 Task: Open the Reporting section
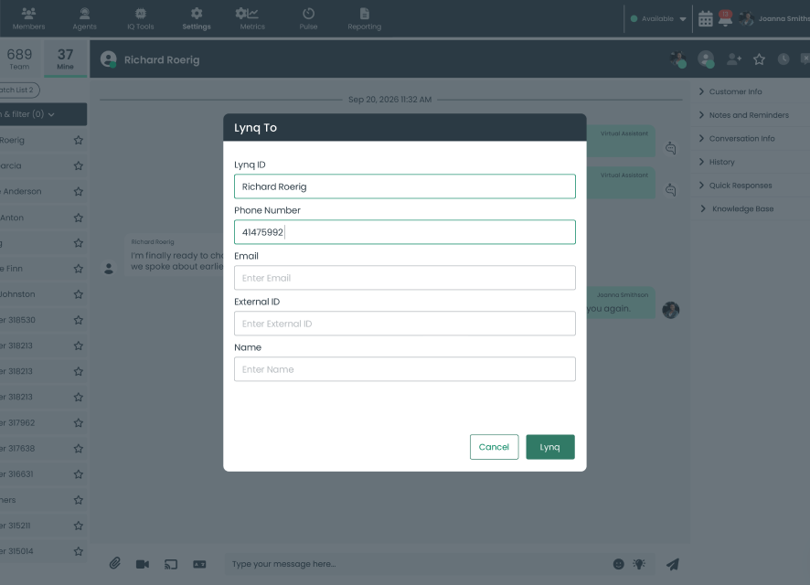coord(364,18)
